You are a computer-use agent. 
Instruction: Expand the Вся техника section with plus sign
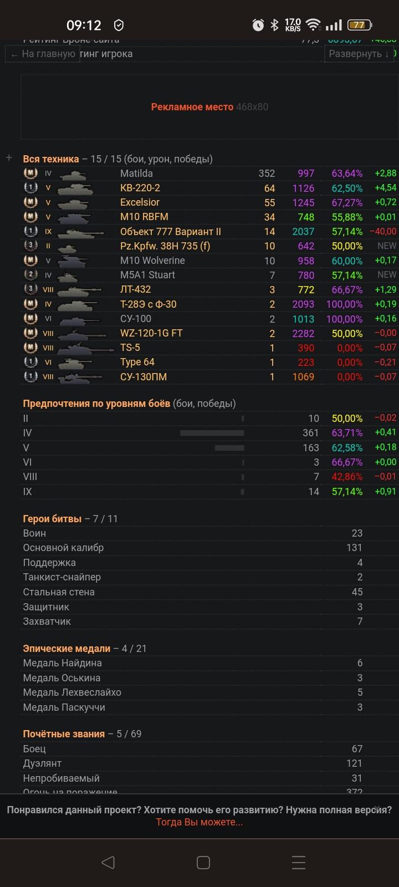pos(9,158)
